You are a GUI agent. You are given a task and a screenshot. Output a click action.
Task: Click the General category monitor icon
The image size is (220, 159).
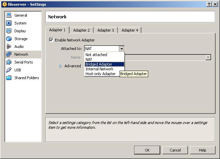pos(9,15)
